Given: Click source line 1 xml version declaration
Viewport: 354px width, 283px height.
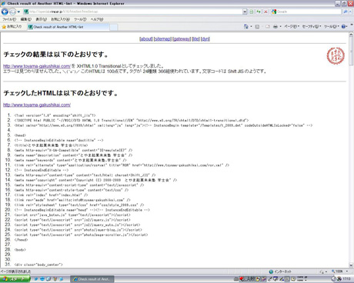Looking at the screenshot, I should pyautogui.click(x=55, y=115).
